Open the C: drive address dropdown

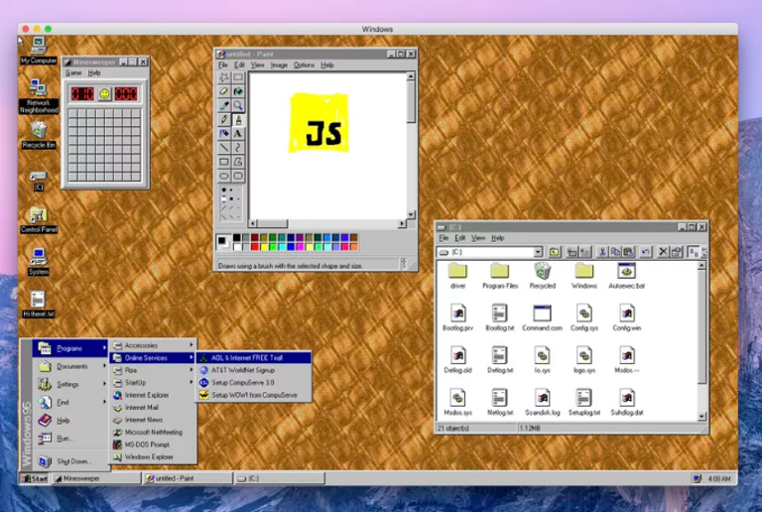click(538, 252)
